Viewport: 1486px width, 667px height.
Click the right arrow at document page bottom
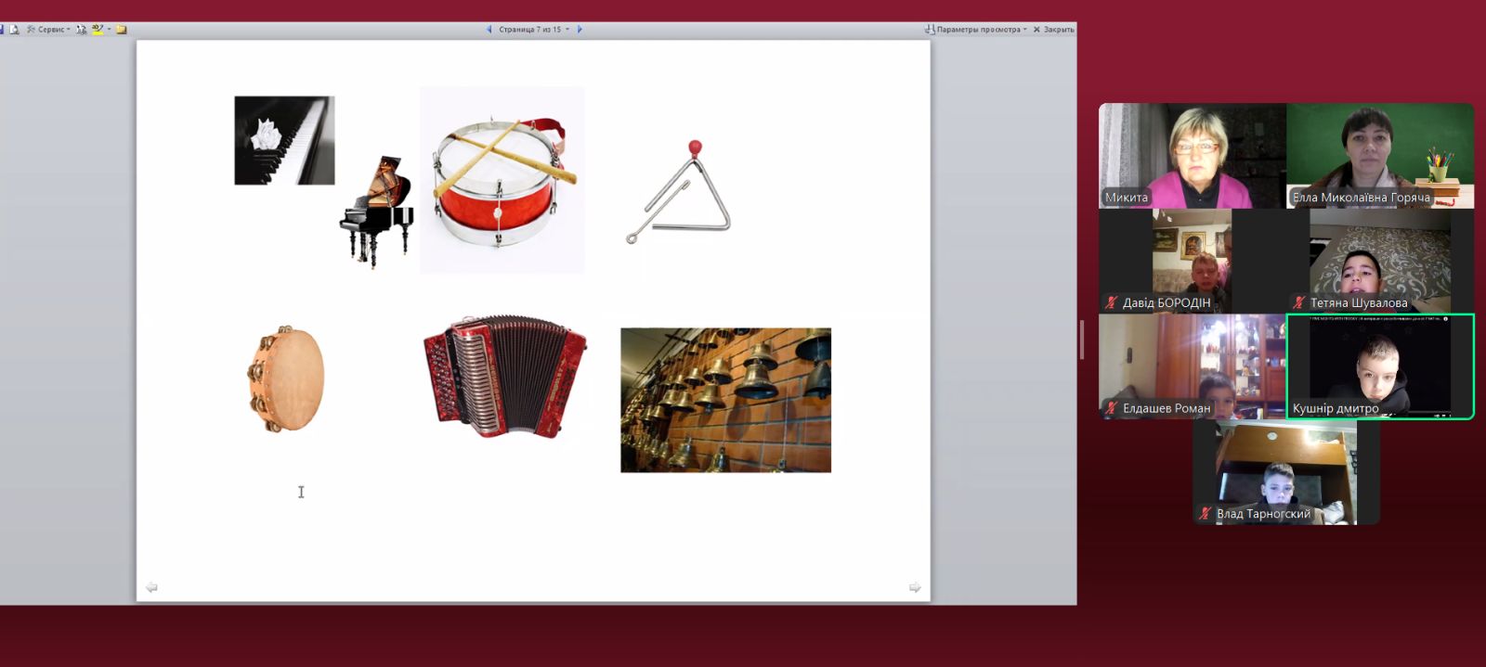pos(915,587)
